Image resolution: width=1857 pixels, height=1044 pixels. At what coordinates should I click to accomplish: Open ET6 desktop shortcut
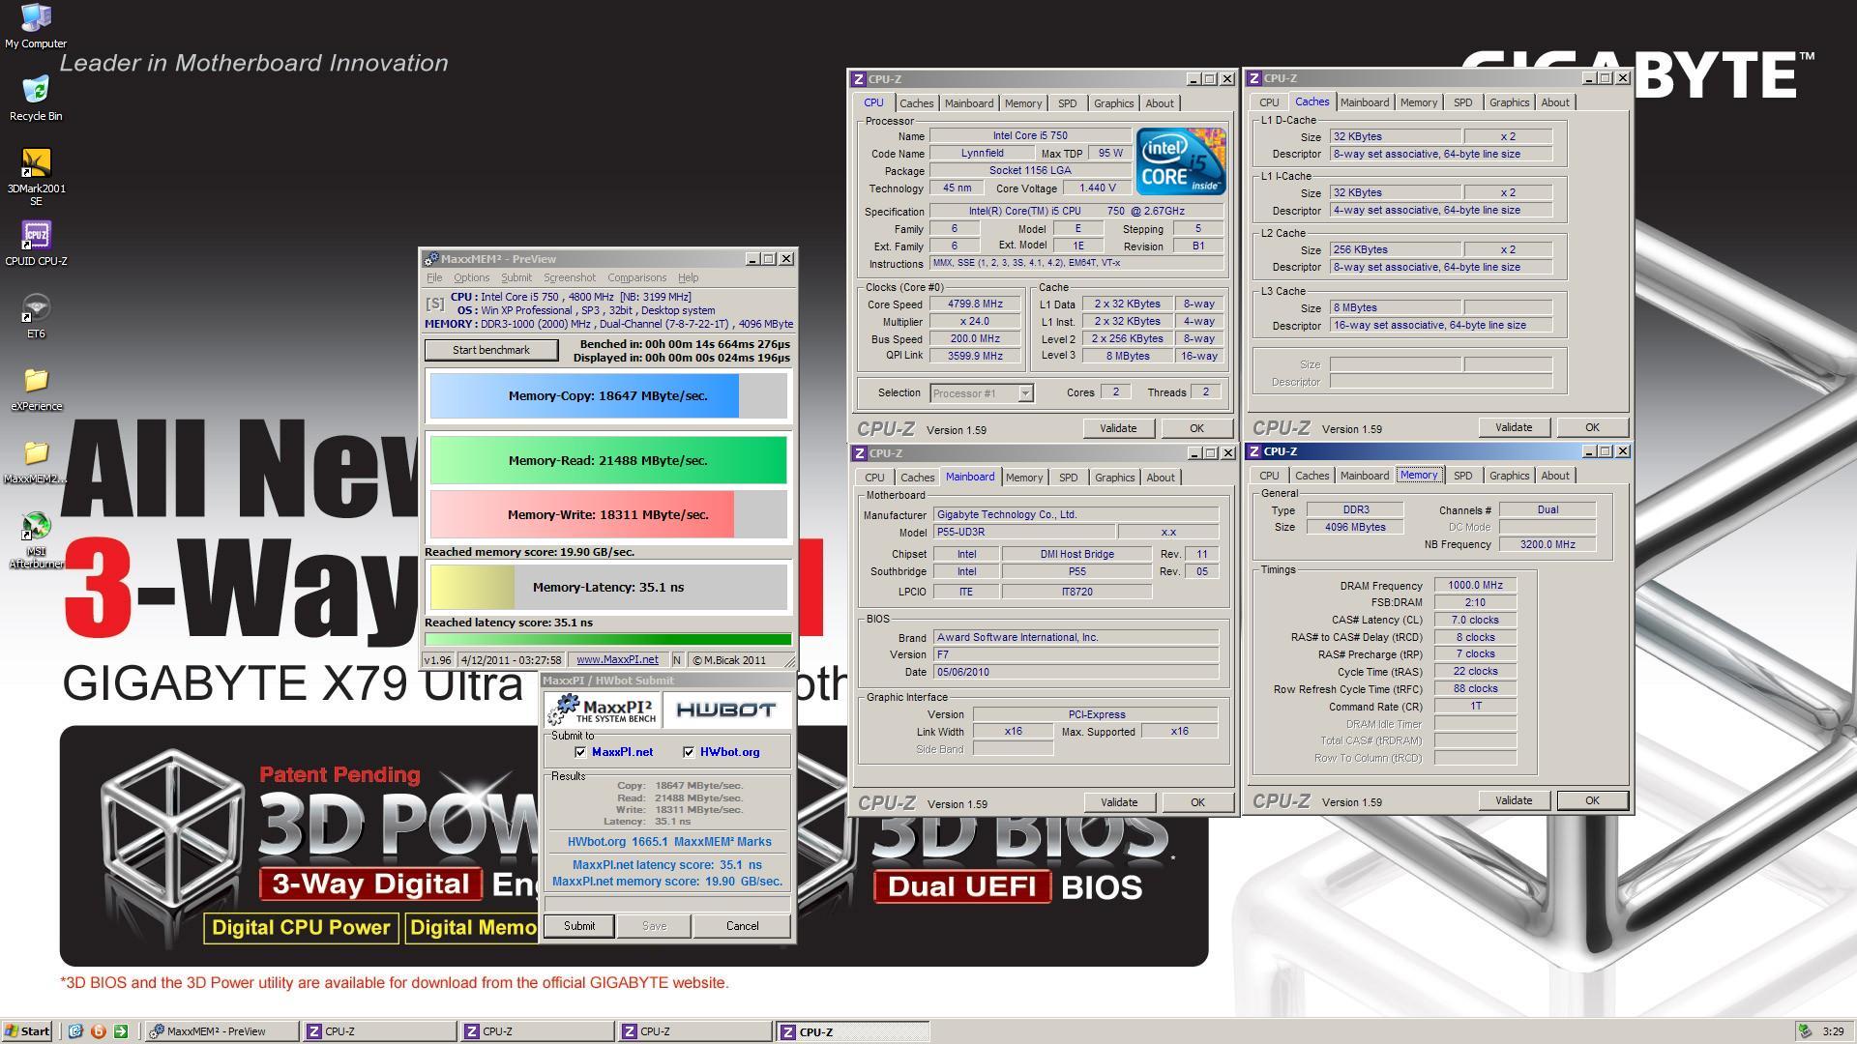tap(36, 315)
